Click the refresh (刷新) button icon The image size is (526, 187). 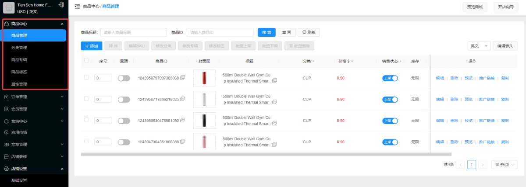pos(304,32)
